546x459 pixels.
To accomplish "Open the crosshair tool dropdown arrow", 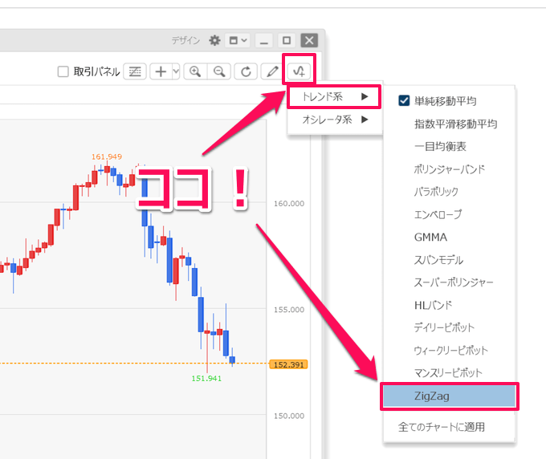I will tap(175, 71).
